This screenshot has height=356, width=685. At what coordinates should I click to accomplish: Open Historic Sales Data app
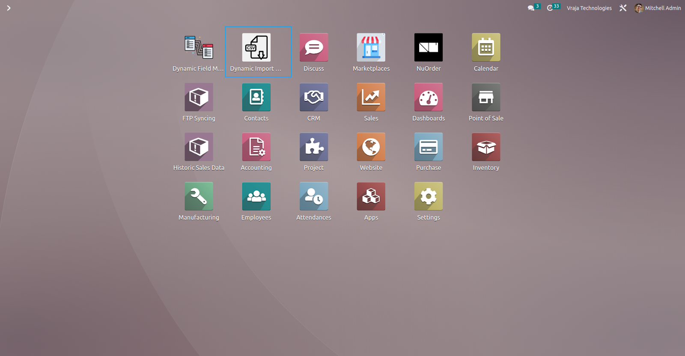(x=199, y=147)
